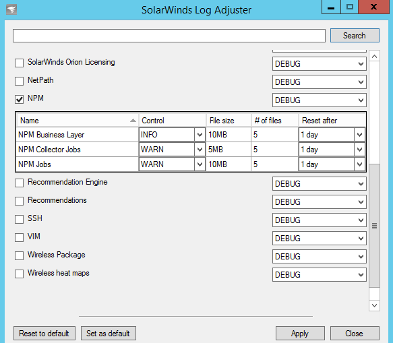The image size is (393, 343).
Task: Click NPM Jobs 10MB file size cell
Action: (x=229, y=164)
